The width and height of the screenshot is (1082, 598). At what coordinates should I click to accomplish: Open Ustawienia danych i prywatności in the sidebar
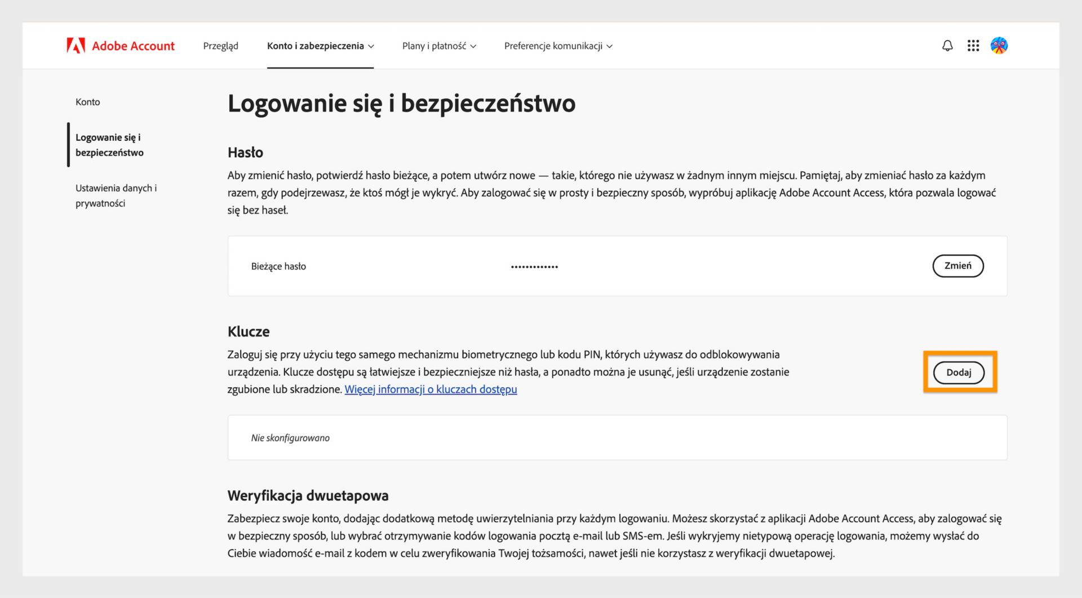116,195
